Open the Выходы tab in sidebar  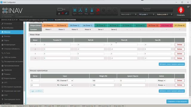12,36
